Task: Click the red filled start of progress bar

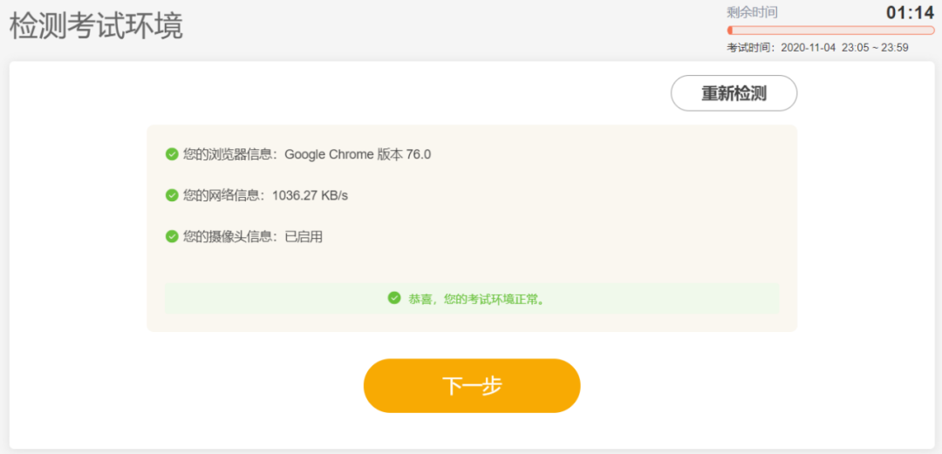Action: click(x=730, y=30)
